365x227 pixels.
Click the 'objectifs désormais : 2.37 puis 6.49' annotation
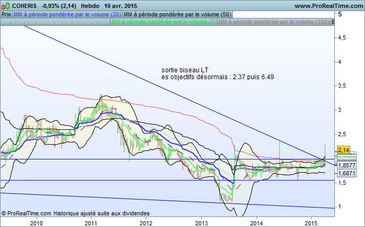coord(222,77)
